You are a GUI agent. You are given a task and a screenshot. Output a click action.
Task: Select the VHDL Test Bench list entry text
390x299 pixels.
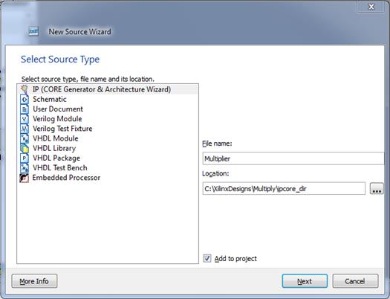click(60, 168)
